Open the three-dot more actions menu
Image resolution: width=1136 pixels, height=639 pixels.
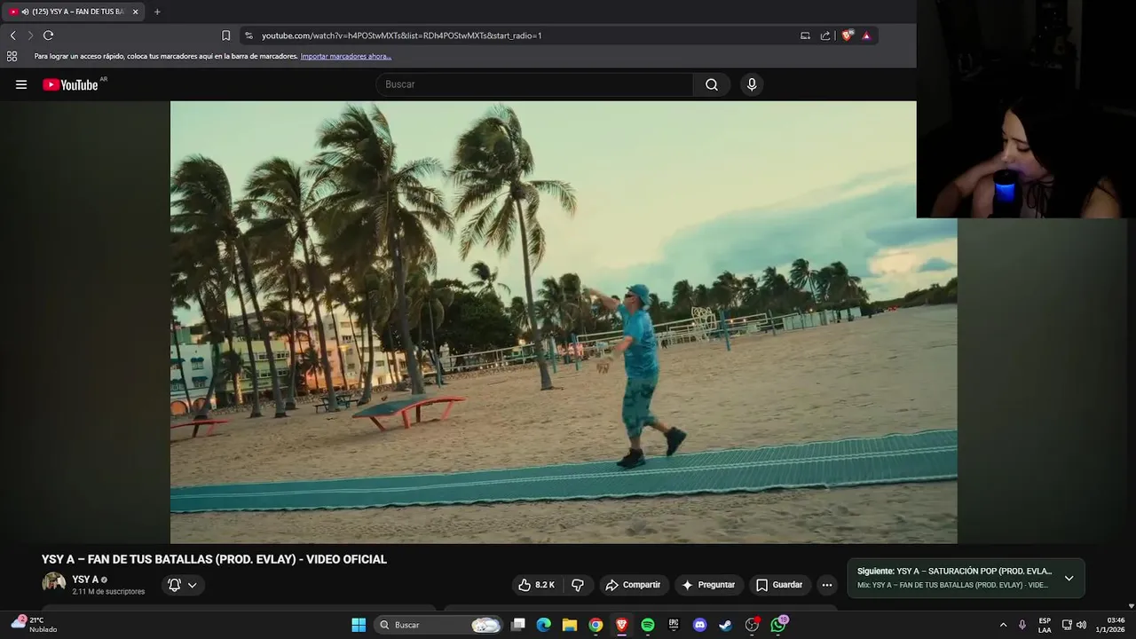point(827,585)
